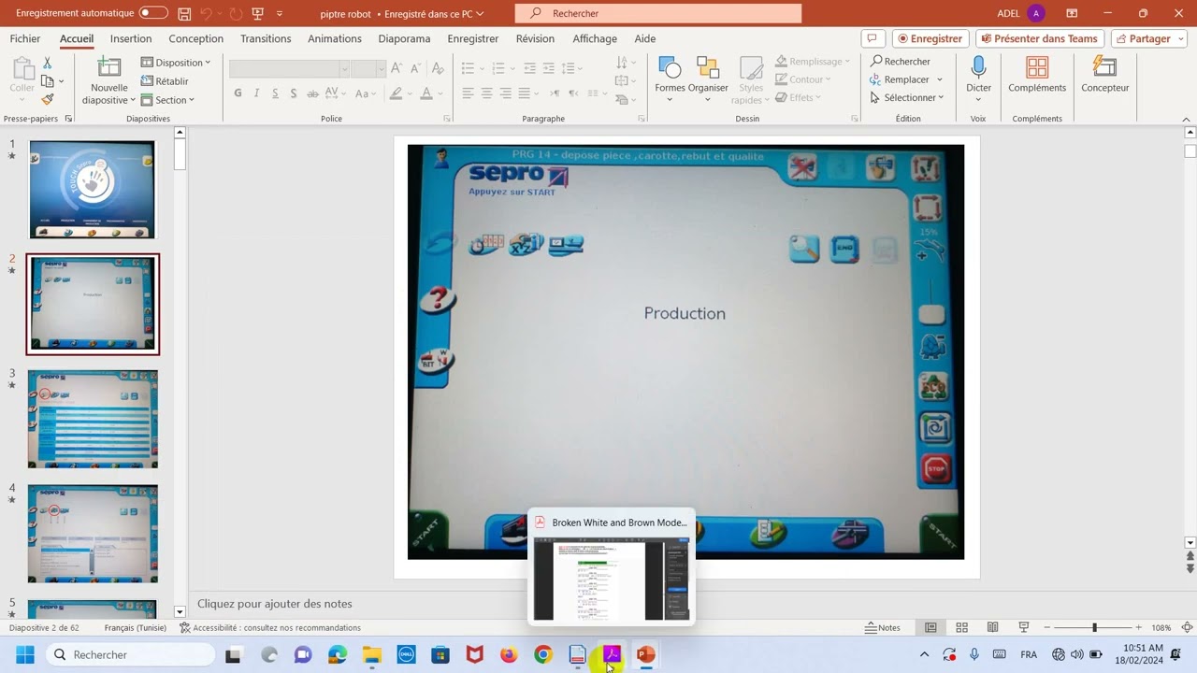Viewport: 1197px width, 673px height.
Task: Toggle italic I formatting
Action: (257, 93)
